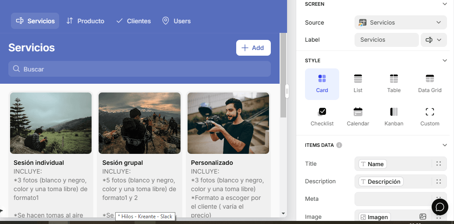Viewport: 454px width, 224px height.
Task: Open the Sesión grupal card image
Action: (139, 123)
